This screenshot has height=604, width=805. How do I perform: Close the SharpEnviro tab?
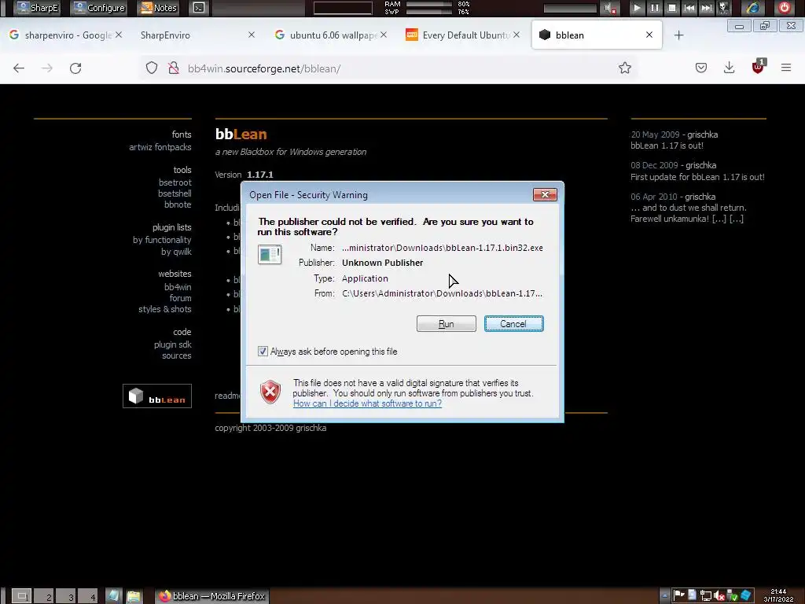251,35
